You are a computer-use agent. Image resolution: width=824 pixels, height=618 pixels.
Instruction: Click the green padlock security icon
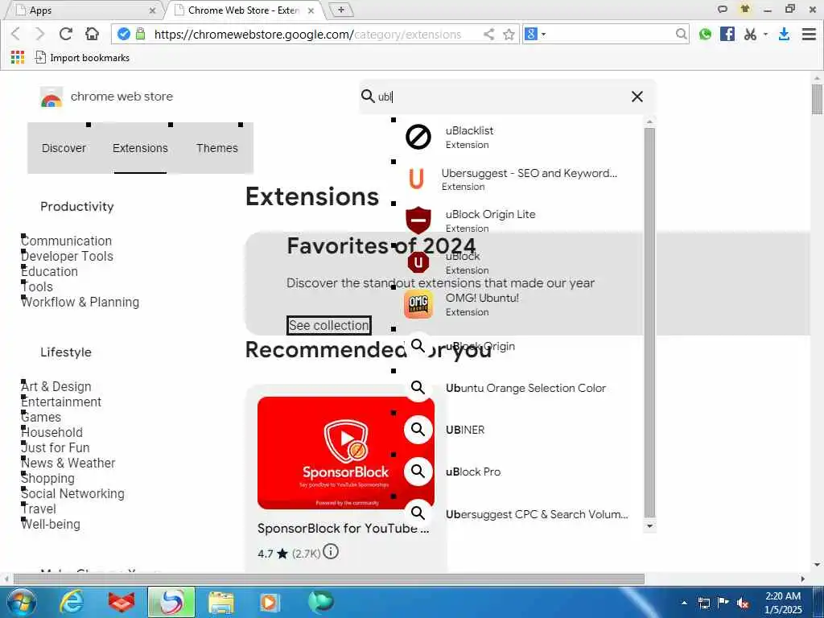point(140,34)
